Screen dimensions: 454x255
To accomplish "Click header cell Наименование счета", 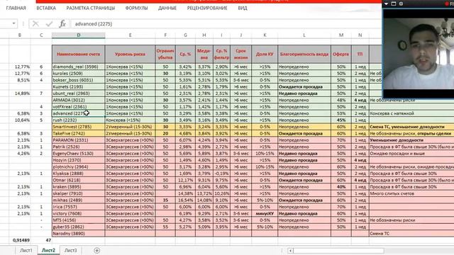I will pyautogui.click(x=79, y=54).
